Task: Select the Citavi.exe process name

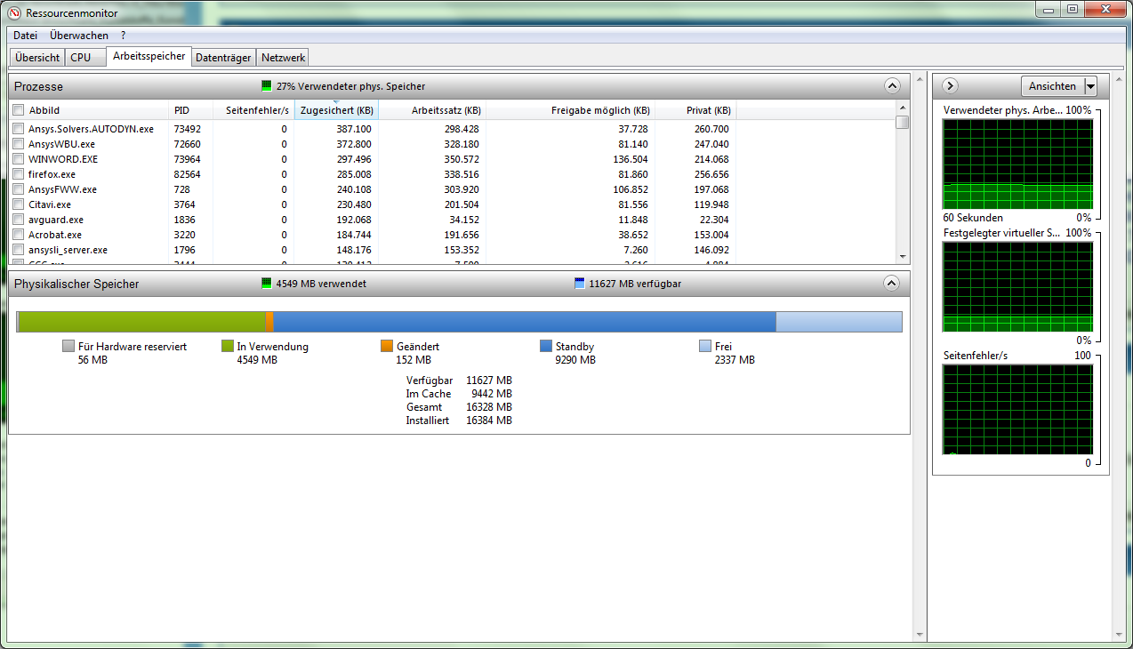Action: (x=50, y=204)
